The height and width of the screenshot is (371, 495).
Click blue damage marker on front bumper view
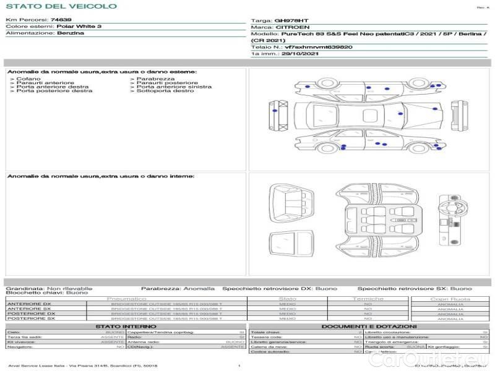[x=274, y=109]
